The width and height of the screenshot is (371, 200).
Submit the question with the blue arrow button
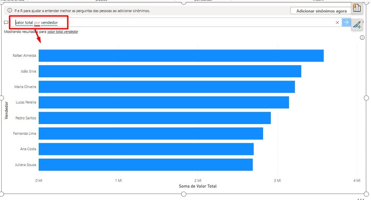coord(346,22)
